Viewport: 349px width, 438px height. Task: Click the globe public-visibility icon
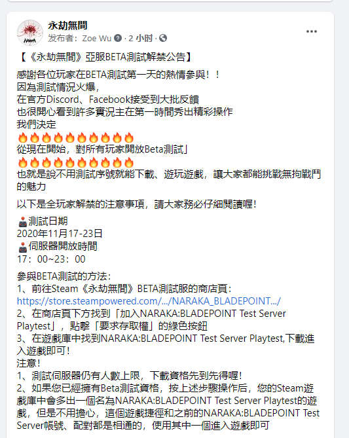163,38
